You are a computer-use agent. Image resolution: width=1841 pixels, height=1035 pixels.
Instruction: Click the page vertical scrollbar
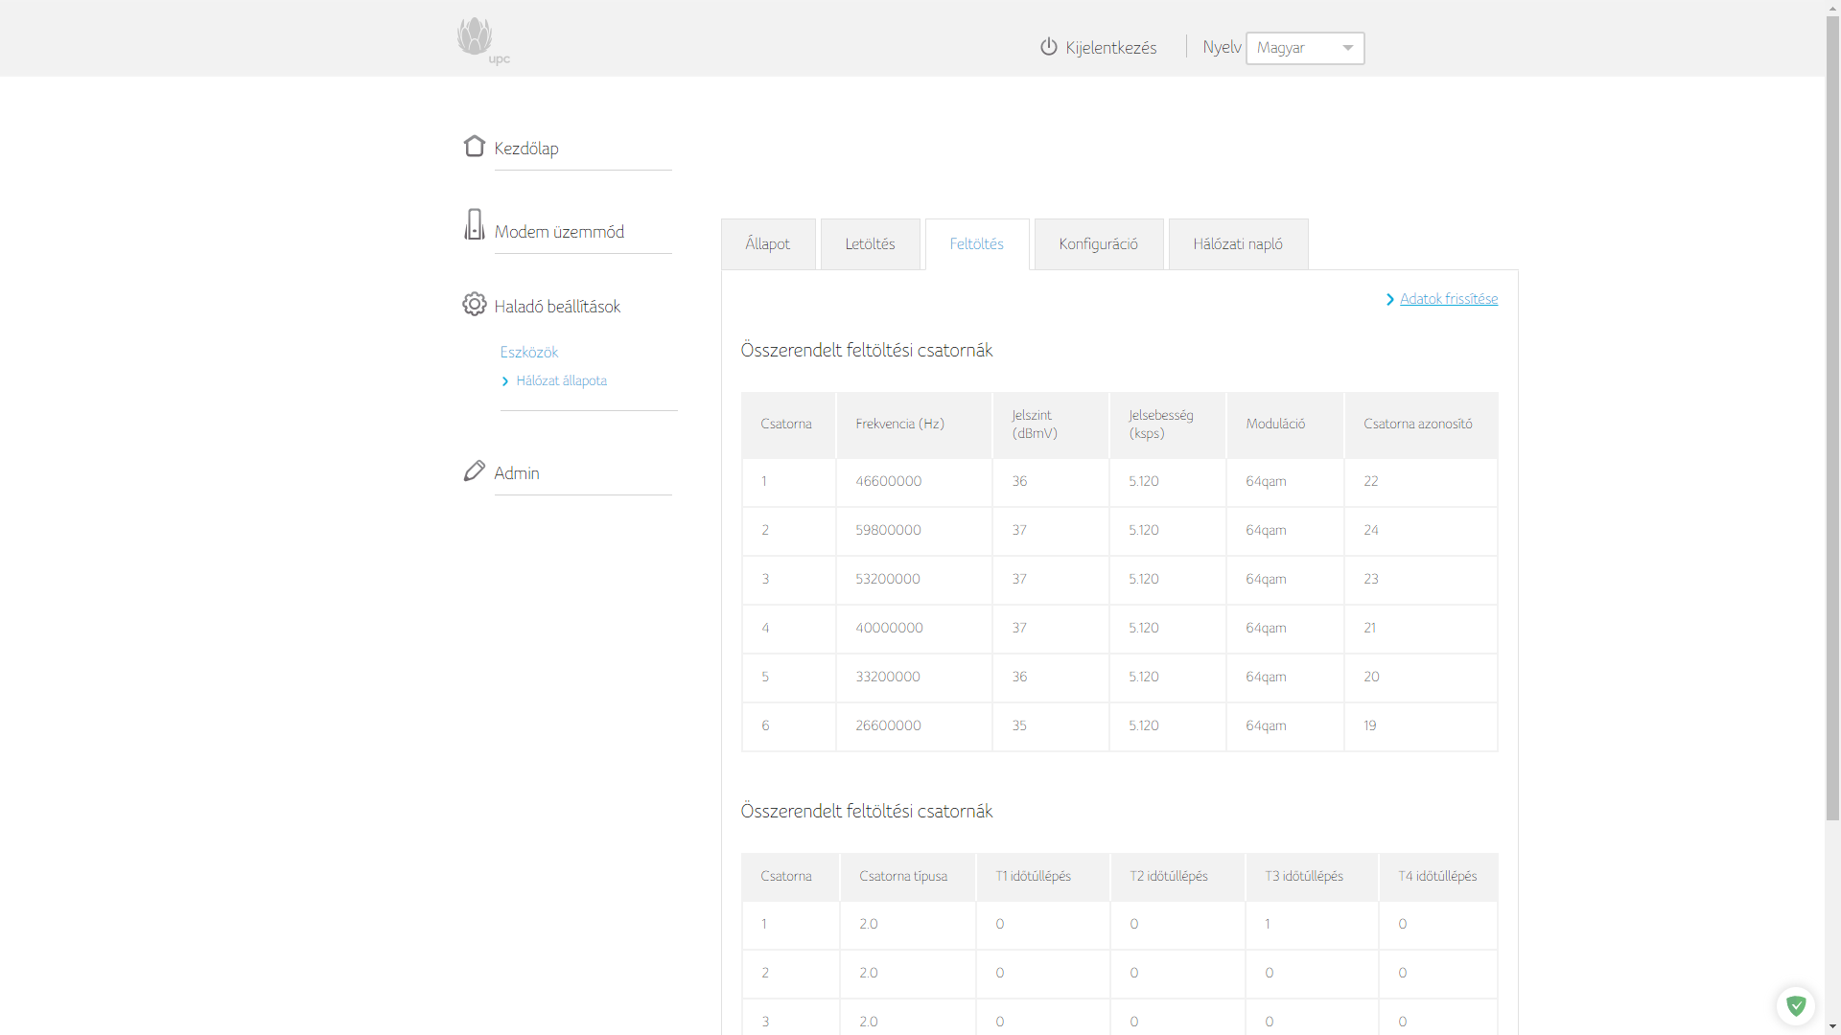pyautogui.click(x=1832, y=419)
